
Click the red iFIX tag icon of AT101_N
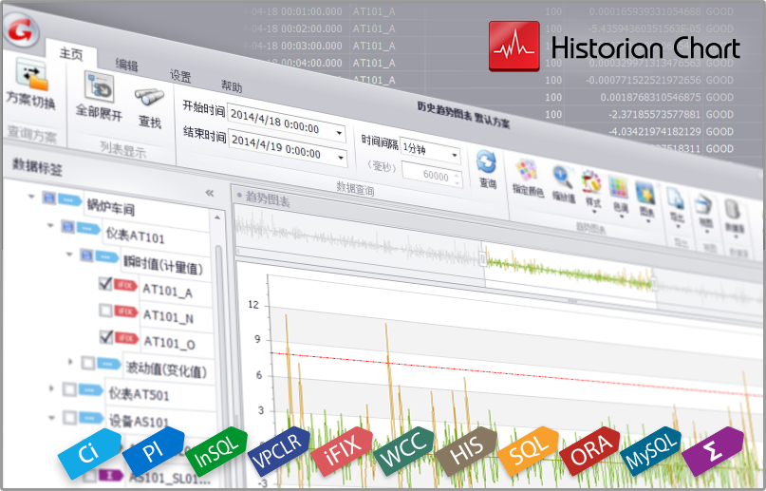pyautogui.click(x=126, y=312)
